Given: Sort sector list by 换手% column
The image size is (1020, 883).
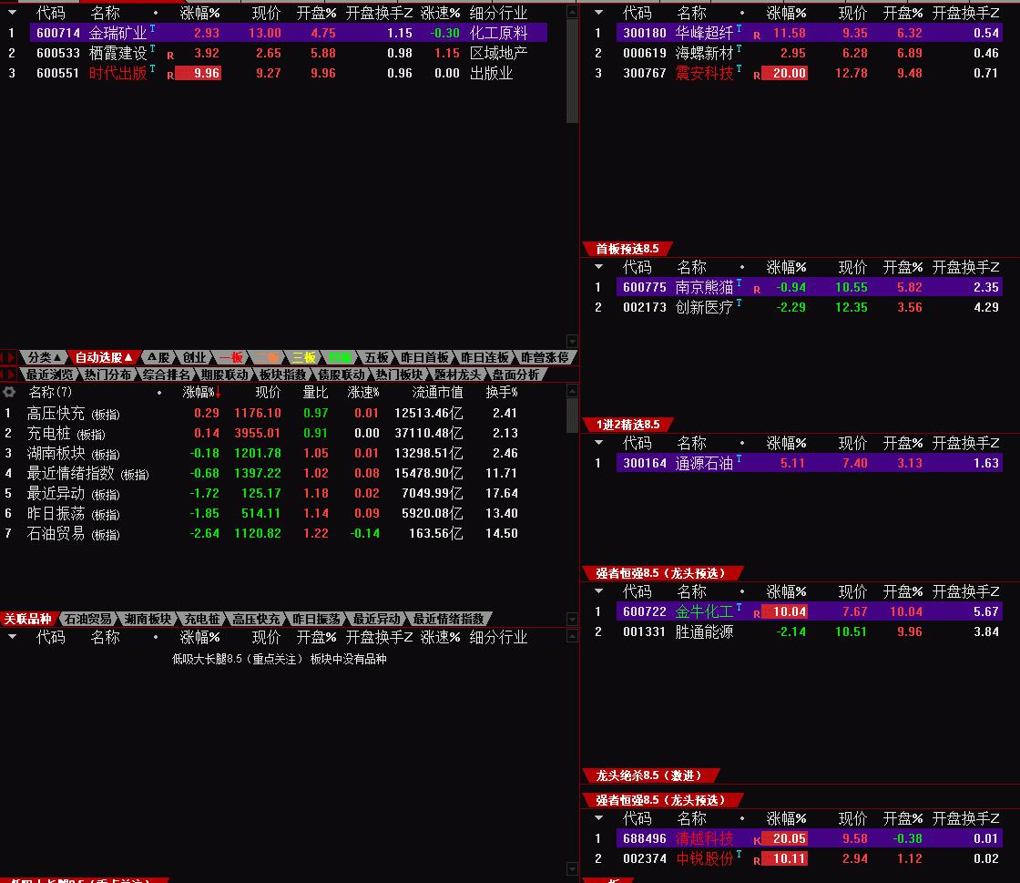Looking at the screenshot, I should (x=502, y=393).
